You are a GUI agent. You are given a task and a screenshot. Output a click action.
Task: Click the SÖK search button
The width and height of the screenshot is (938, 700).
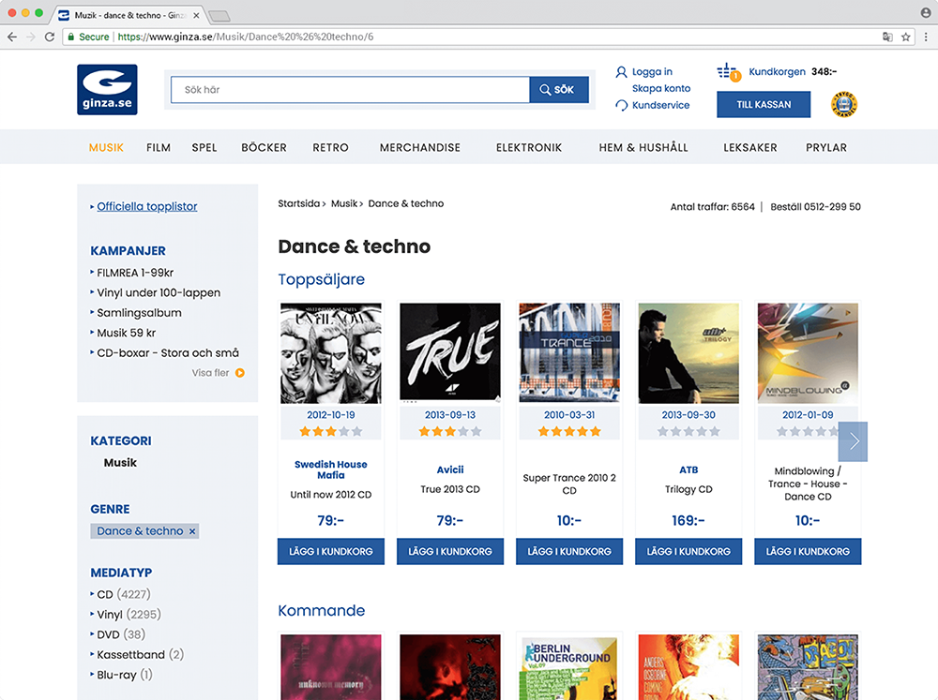tap(559, 90)
